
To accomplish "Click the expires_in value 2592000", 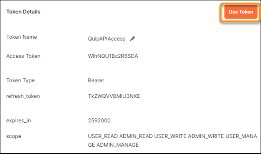I will 99,120.
